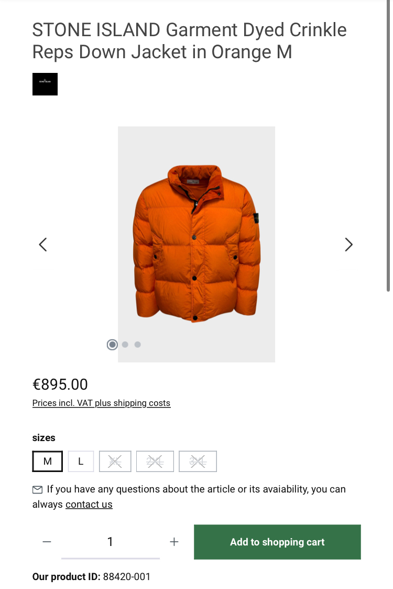Add the jacket to shopping cart
393x589 pixels.
coord(277,542)
